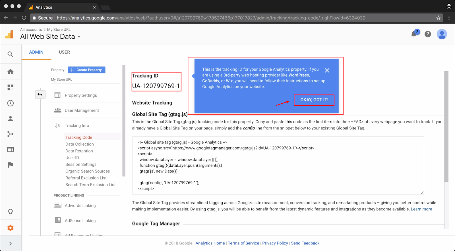The width and height of the screenshot is (455, 251).
Task: Open Privacy Policy footer link
Action: tap(275, 243)
